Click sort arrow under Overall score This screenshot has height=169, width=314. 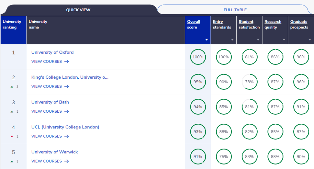point(207,39)
